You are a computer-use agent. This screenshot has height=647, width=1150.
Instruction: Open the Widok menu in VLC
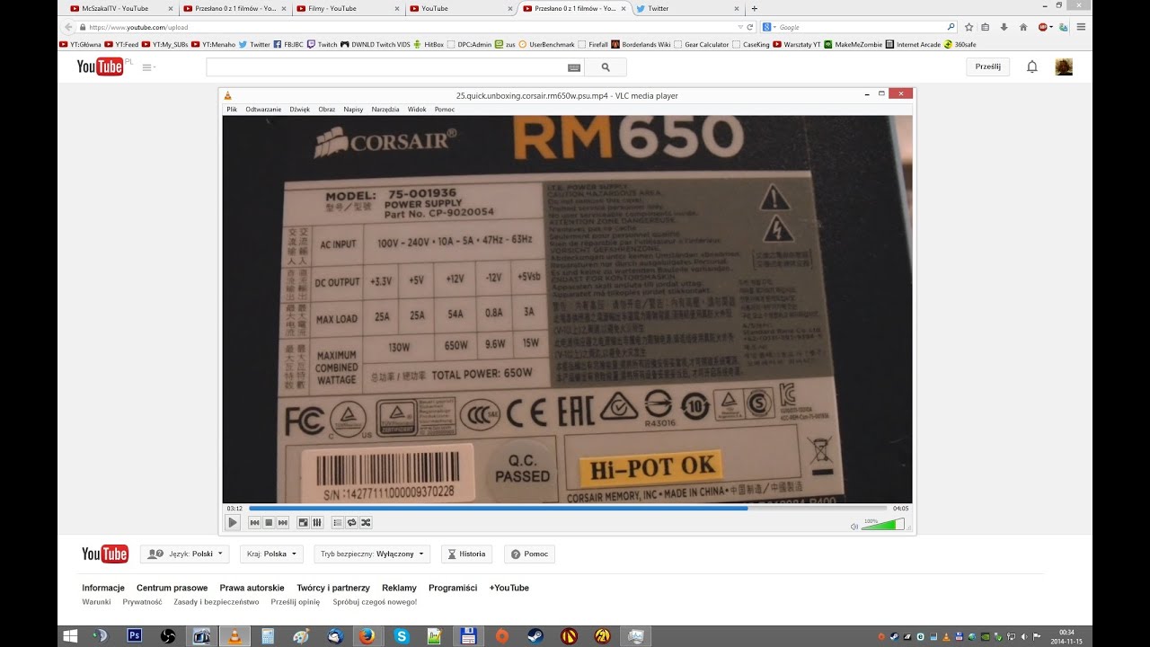(x=417, y=110)
